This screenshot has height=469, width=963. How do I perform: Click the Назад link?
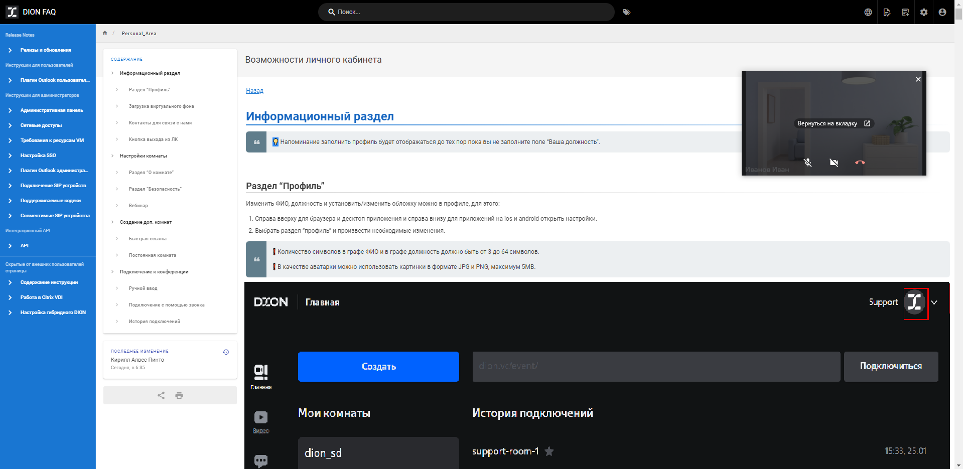[254, 91]
